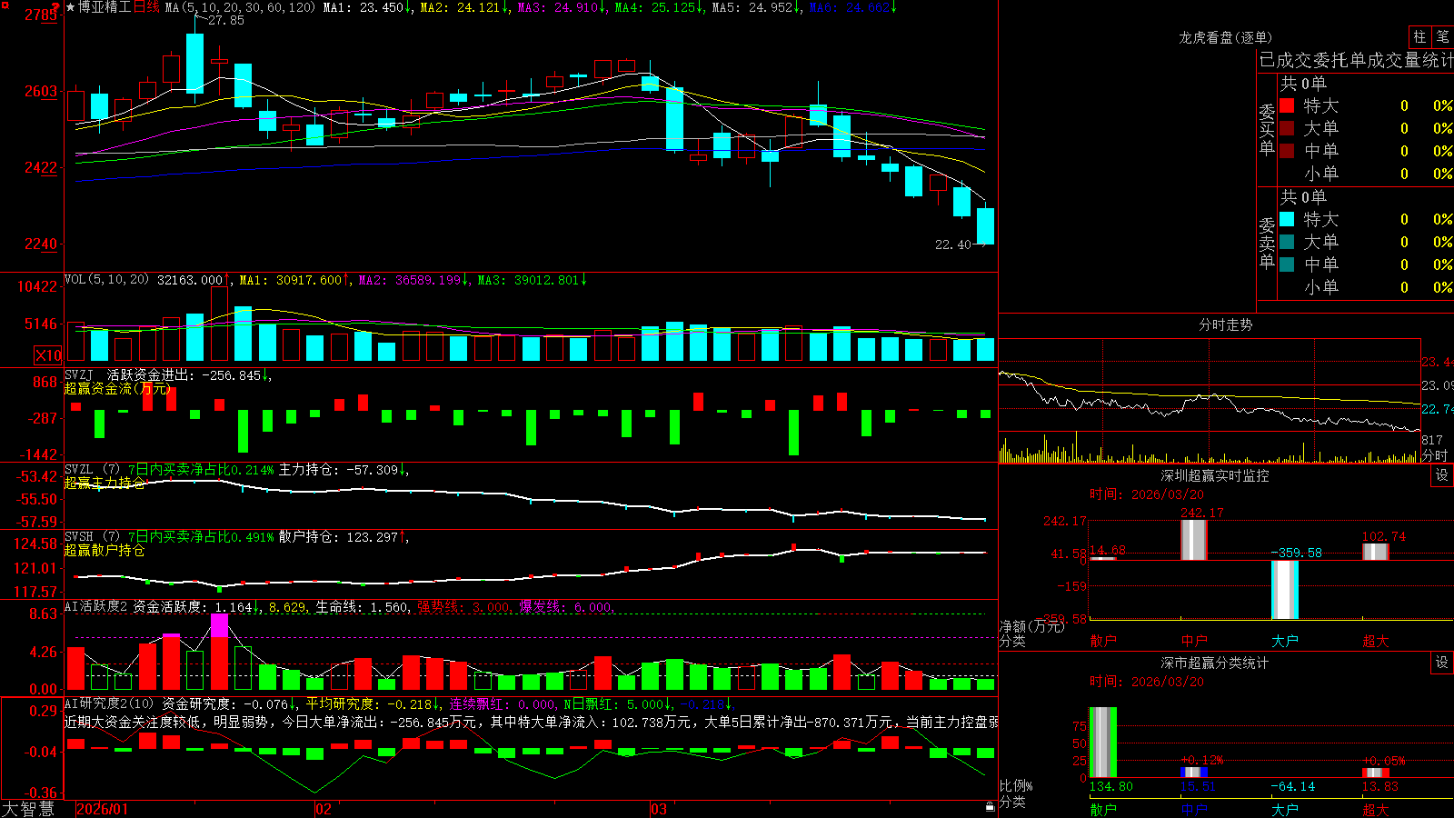Viewport: 1454px width, 818px height.
Task: Click the 2603 price axis label
Action: 41,91
